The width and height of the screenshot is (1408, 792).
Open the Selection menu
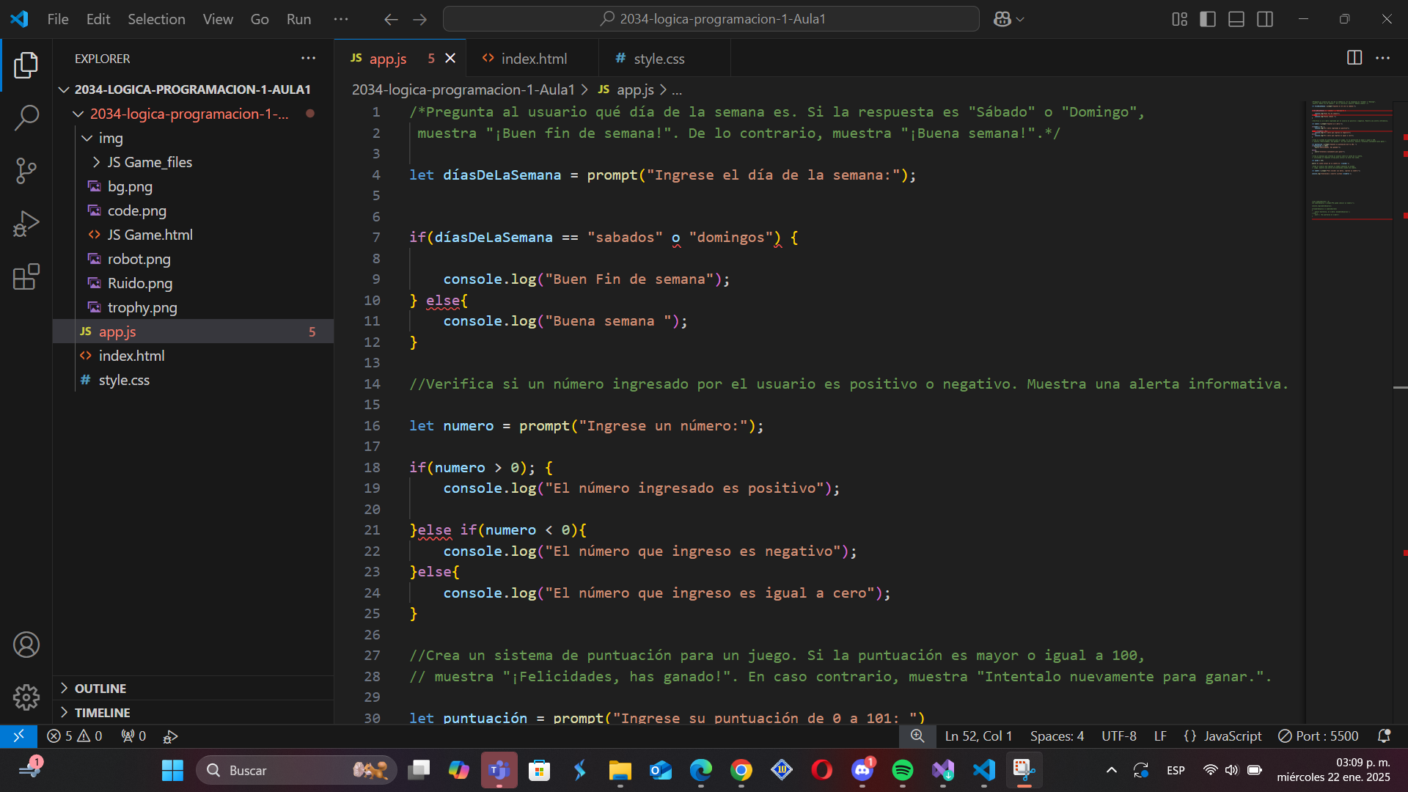[x=156, y=19]
